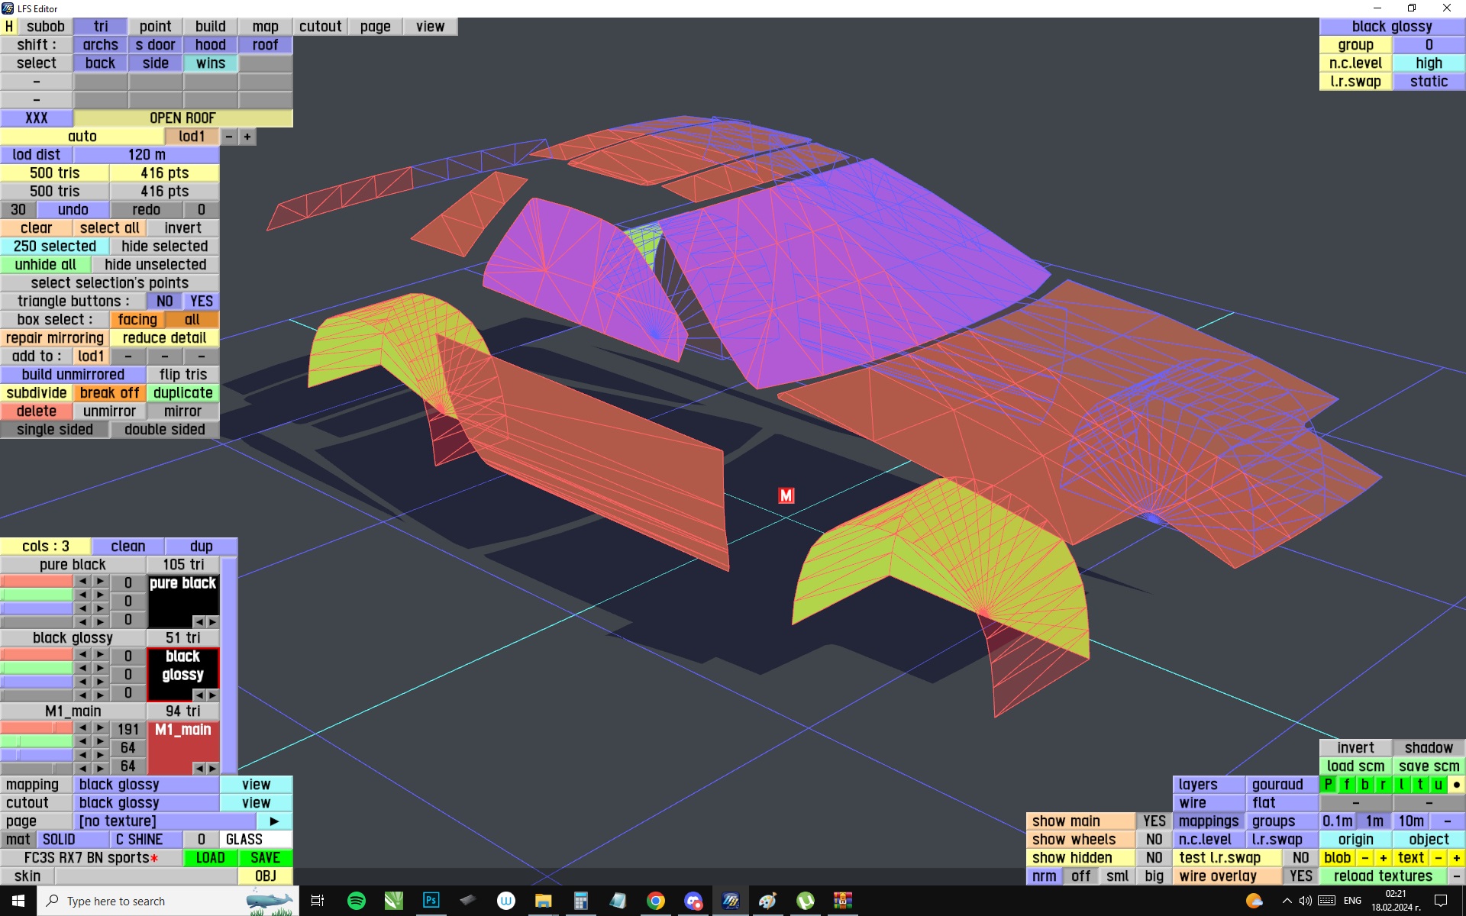Open the cutout black glossy selector
Screen dimensions: 1466x916
[147, 803]
